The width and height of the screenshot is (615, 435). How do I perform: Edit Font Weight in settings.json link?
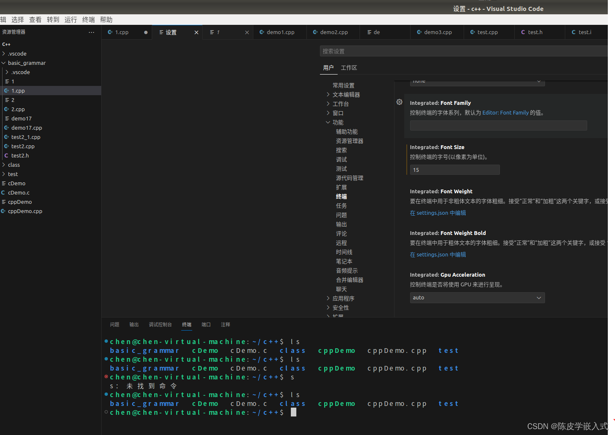pyautogui.click(x=438, y=213)
